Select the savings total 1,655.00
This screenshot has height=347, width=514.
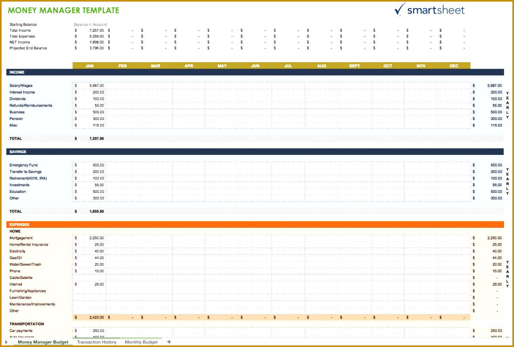[97, 212]
